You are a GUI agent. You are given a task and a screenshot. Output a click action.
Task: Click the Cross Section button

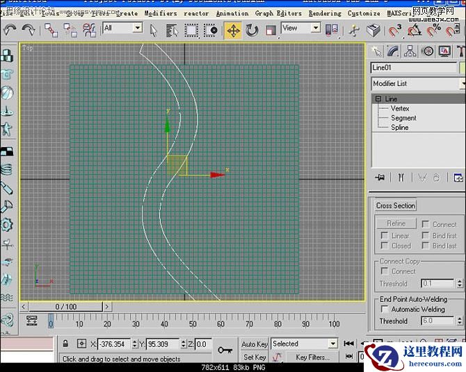click(396, 205)
